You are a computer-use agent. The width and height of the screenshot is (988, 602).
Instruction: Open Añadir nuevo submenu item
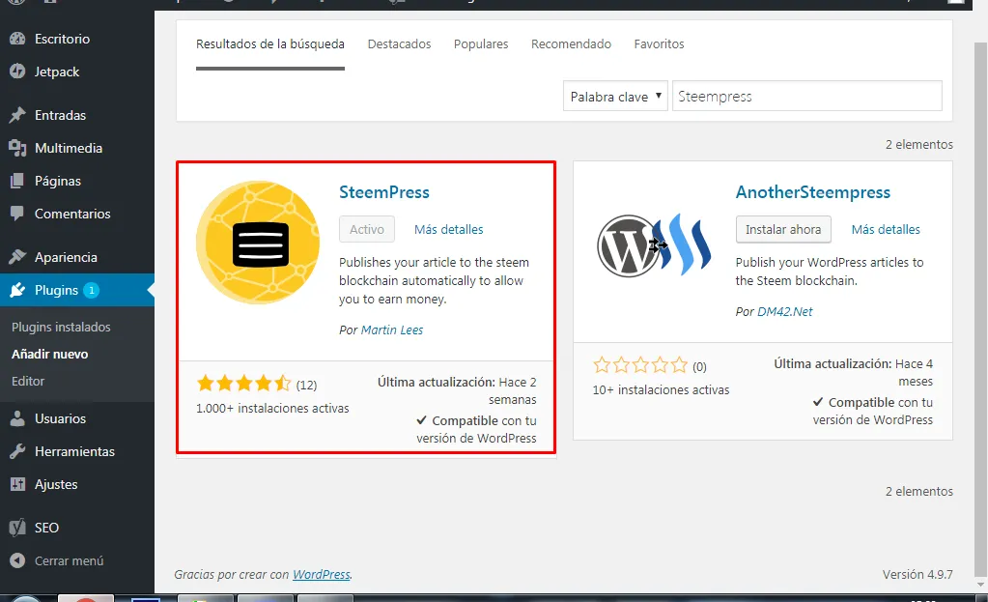50,355
